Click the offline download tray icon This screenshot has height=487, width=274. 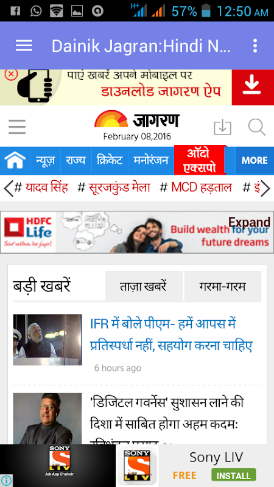[222, 127]
